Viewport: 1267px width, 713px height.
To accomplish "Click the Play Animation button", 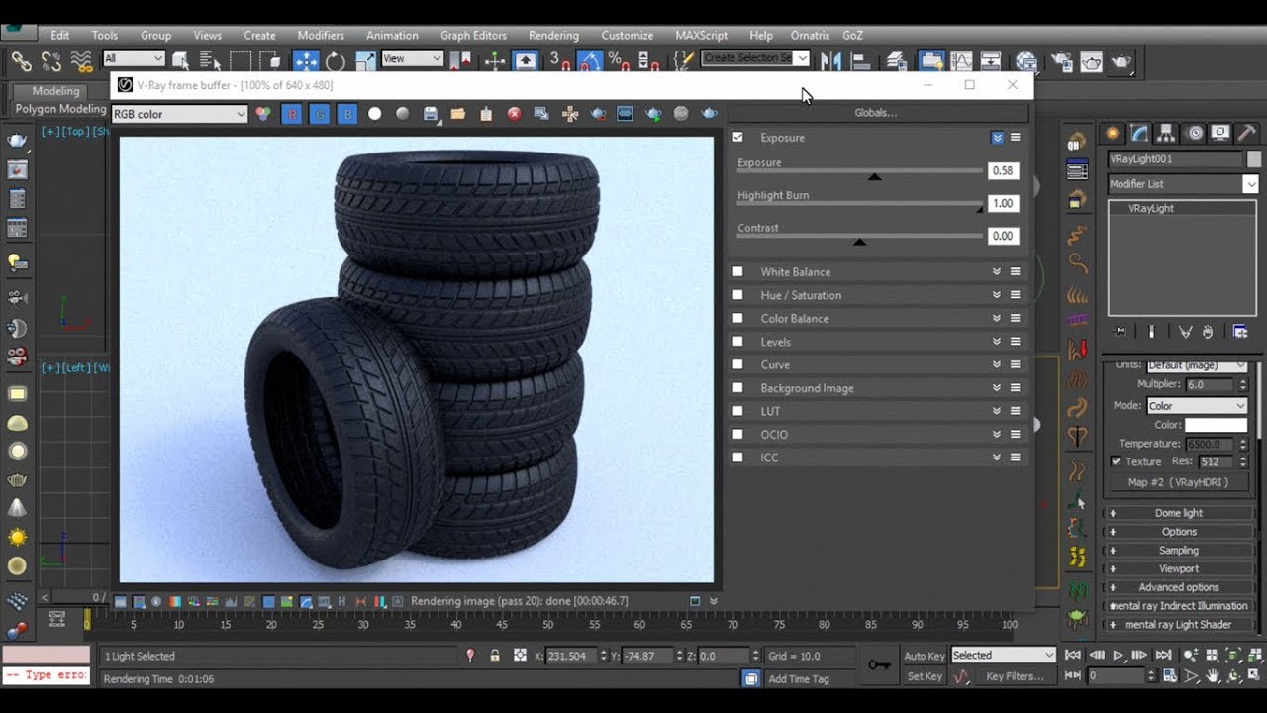I will click(x=1118, y=655).
